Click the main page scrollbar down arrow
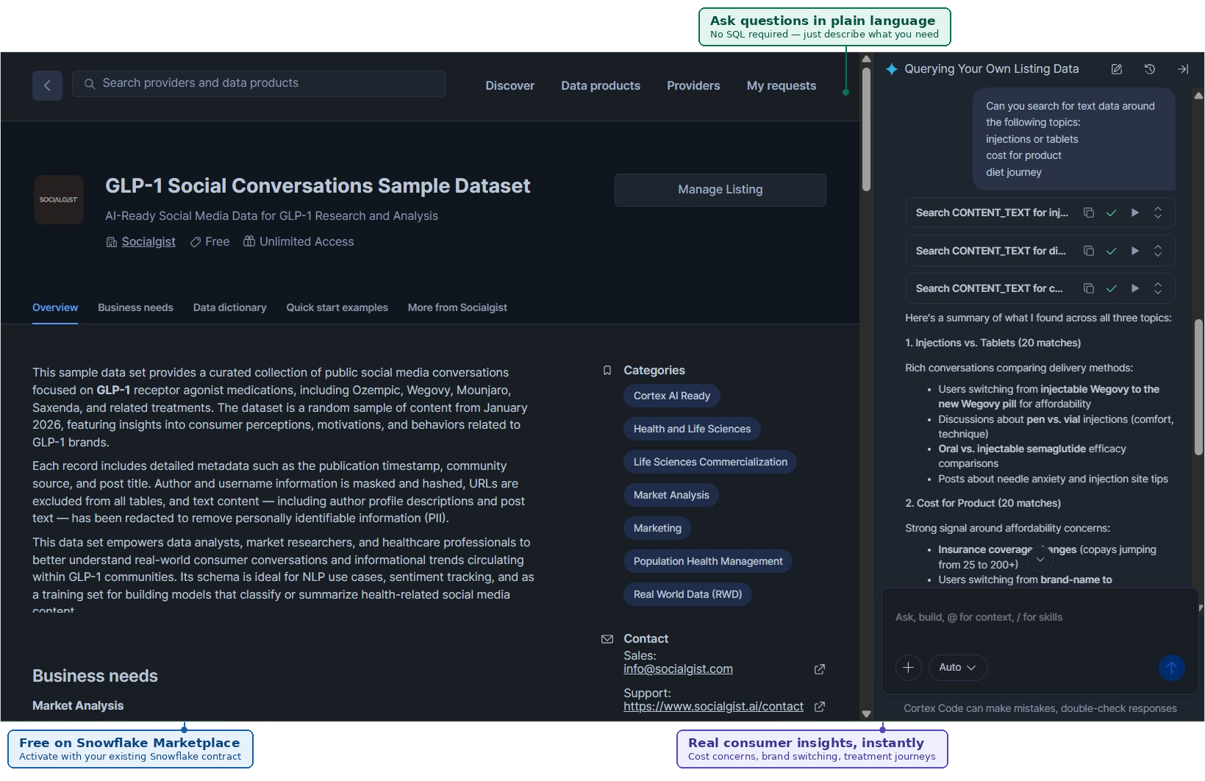The height and width of the screenshot is (781, 1205). (866, 714)
